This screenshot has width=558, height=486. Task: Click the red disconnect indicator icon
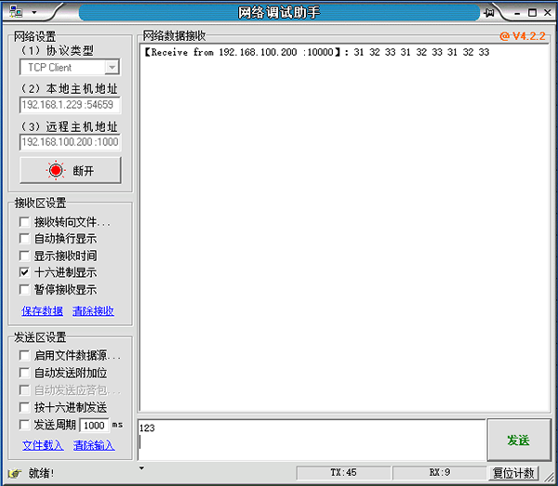coord(56,170)
